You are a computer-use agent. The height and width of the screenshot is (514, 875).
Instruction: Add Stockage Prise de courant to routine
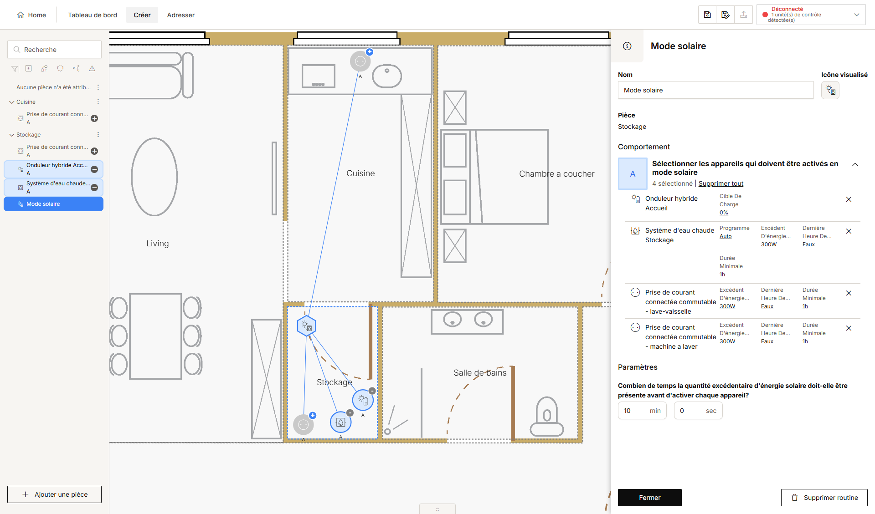click(x=94, y=151)
